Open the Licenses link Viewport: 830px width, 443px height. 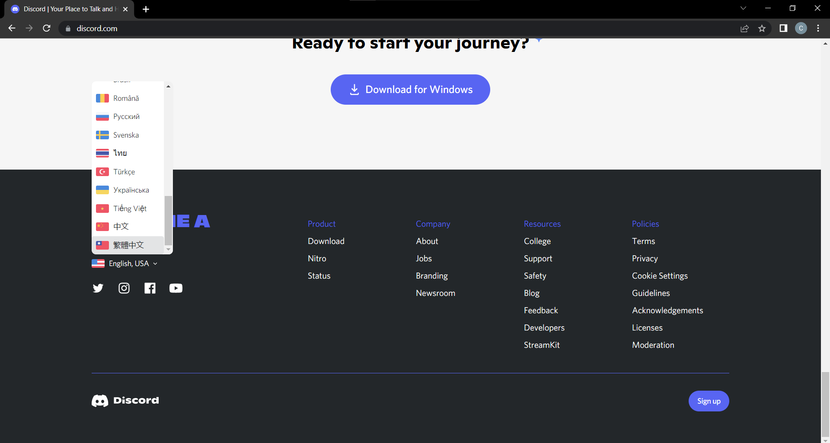[x=647, y=327]
